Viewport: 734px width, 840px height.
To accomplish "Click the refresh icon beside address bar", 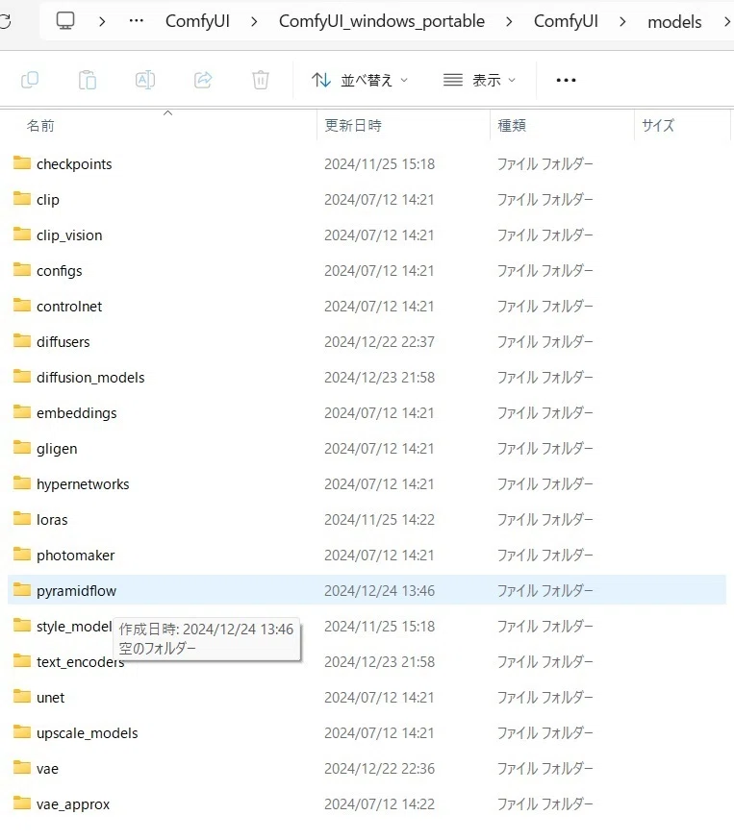I will (x=5, y=21).
